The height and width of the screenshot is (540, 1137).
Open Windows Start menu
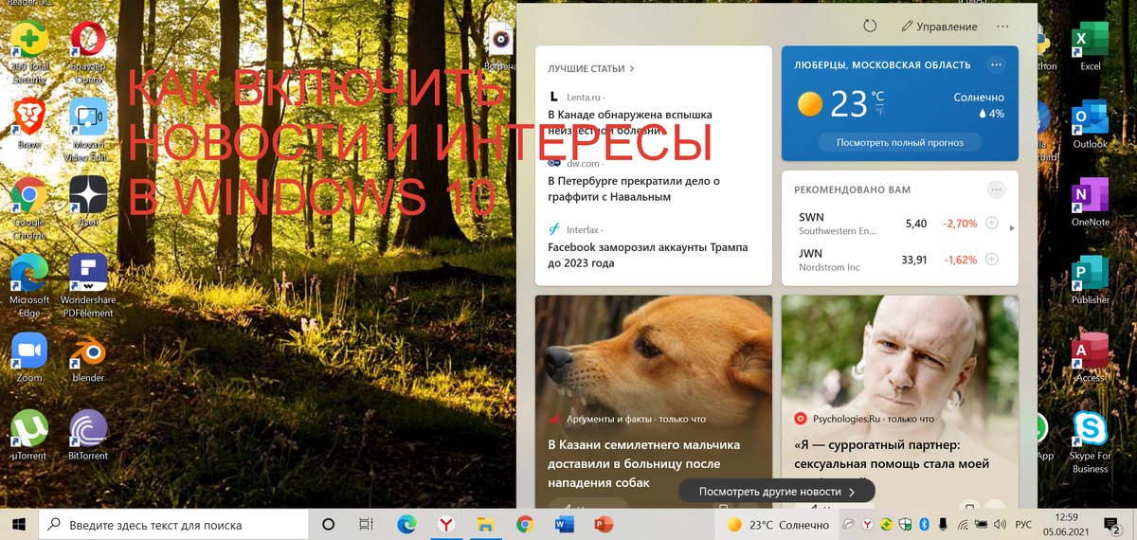tap(19, 524)
